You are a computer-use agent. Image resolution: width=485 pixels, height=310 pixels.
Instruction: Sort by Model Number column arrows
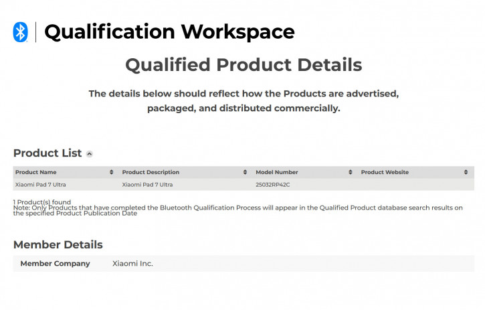click(x=350, y=172)
